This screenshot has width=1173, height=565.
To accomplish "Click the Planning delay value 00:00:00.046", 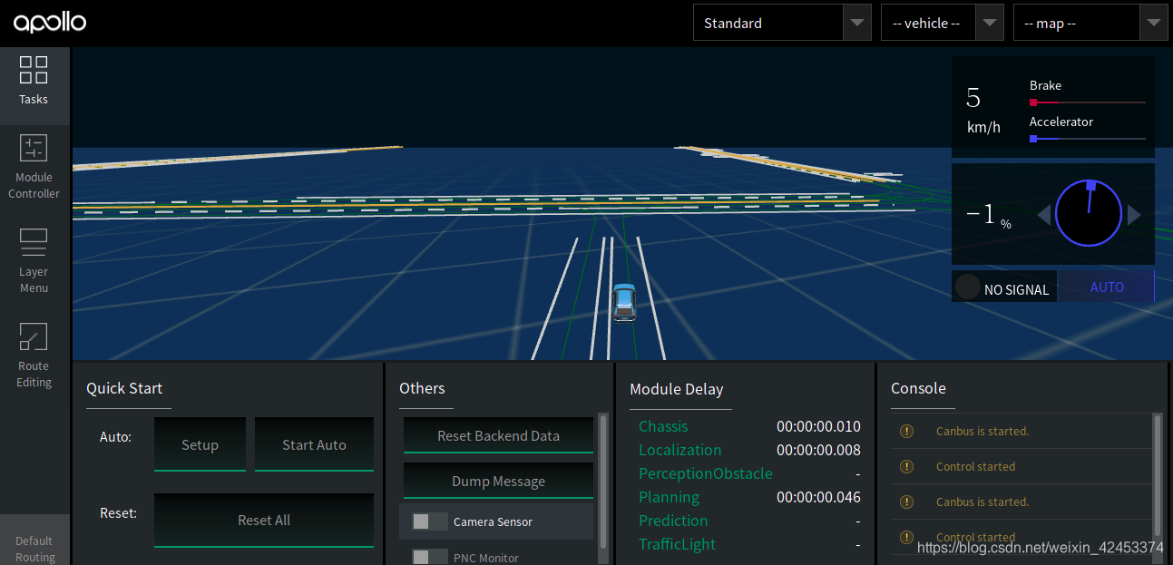I will [x=818, y=497].
